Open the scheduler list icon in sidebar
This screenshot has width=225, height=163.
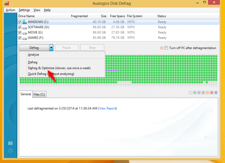pyautogui.click(x=10, y=143)
